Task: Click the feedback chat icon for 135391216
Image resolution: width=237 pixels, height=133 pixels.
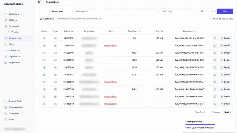Action: coord(215,38)
